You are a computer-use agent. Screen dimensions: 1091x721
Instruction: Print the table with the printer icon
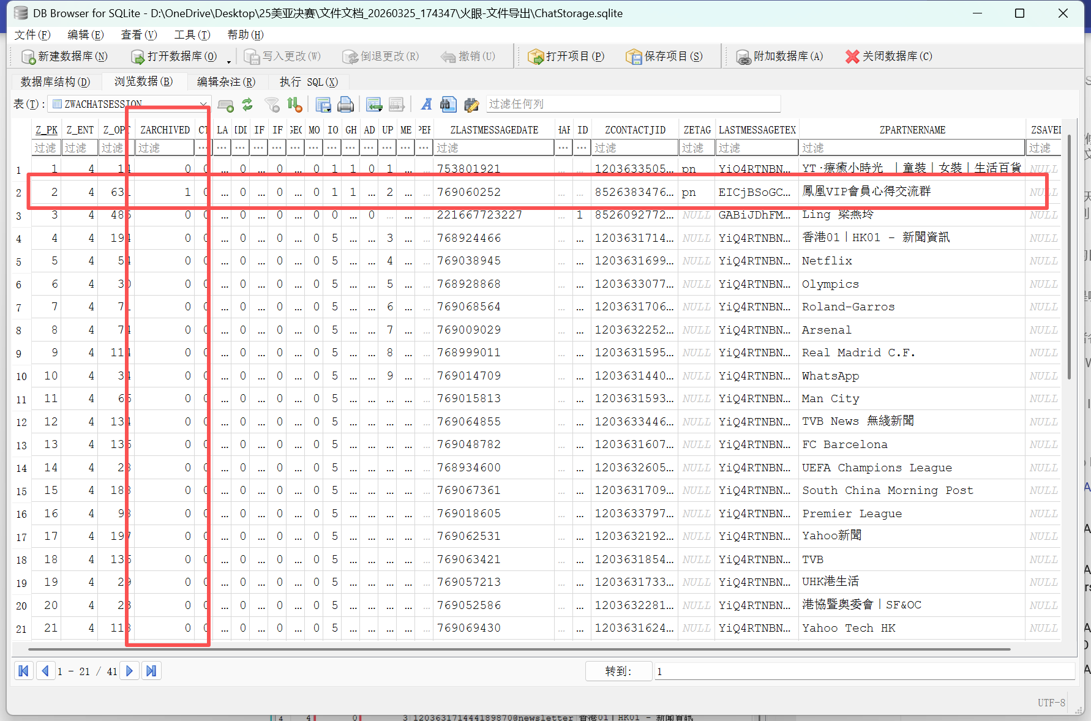click(x=345, y=105)
